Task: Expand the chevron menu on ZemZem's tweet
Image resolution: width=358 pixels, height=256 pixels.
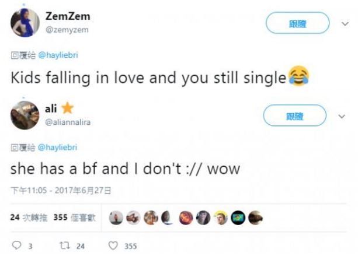Action: pos(344,24)
